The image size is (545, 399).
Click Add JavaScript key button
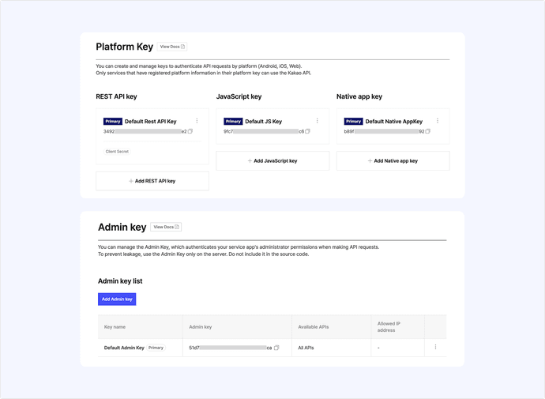point(272,160)
